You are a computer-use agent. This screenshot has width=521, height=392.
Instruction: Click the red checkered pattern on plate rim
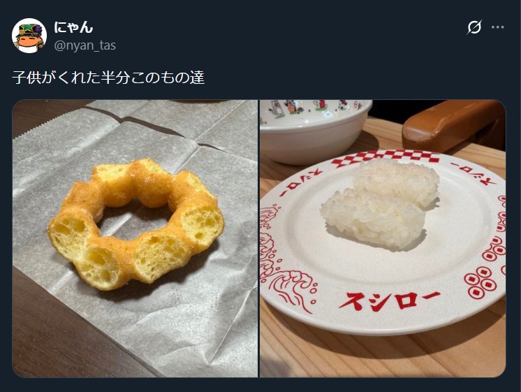click(386, 158)
